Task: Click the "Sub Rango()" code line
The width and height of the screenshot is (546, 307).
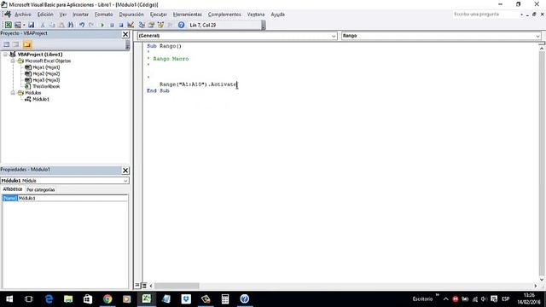Action: pos(164,46)
